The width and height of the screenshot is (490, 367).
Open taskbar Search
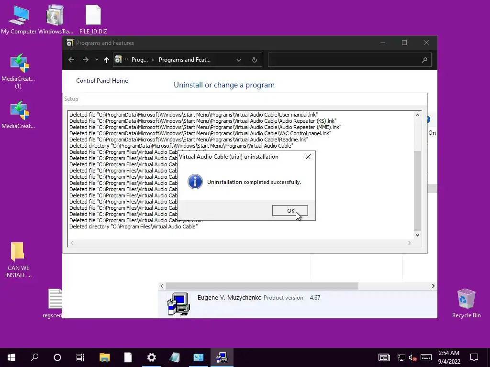pos(34,357)
